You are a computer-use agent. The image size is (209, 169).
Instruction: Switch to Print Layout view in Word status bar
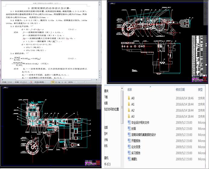[x=53, y=82]
